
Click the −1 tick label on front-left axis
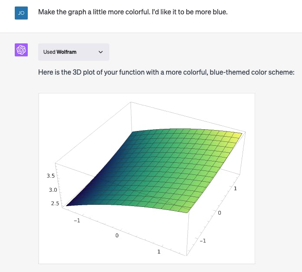[77, 220]
